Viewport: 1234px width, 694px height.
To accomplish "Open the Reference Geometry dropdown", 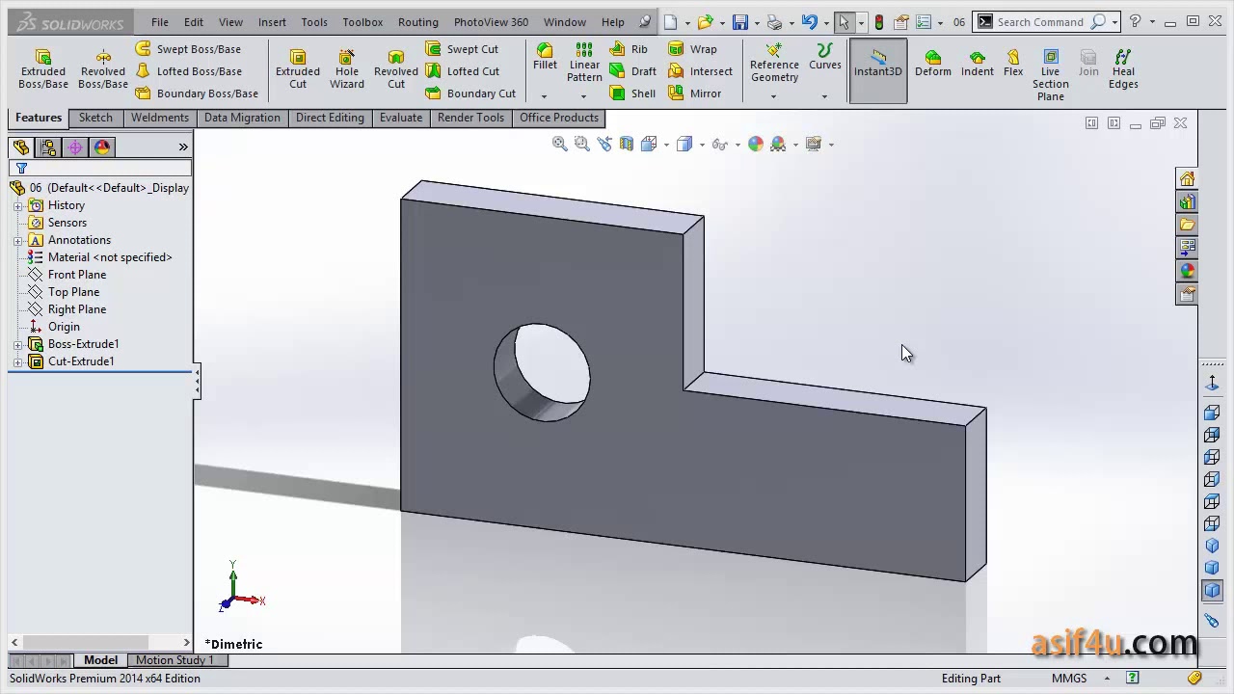I will [774, 96].
